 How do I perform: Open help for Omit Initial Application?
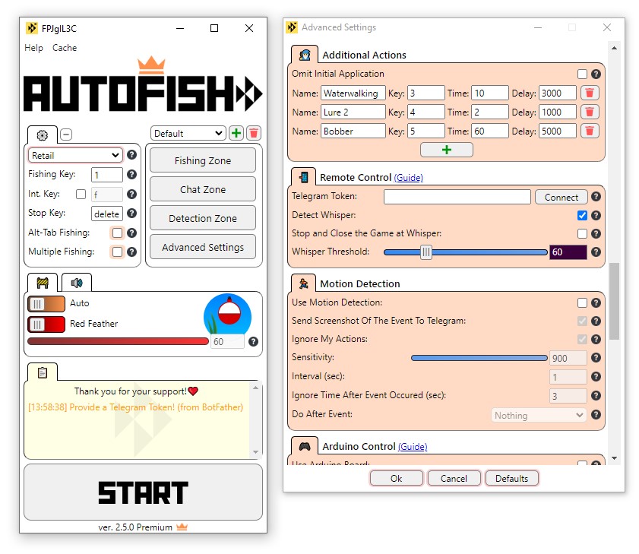point(596,74)
